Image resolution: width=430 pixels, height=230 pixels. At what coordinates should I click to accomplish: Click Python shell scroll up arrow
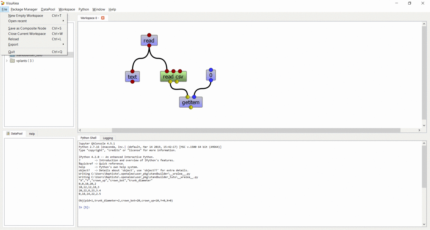point(424,143)
